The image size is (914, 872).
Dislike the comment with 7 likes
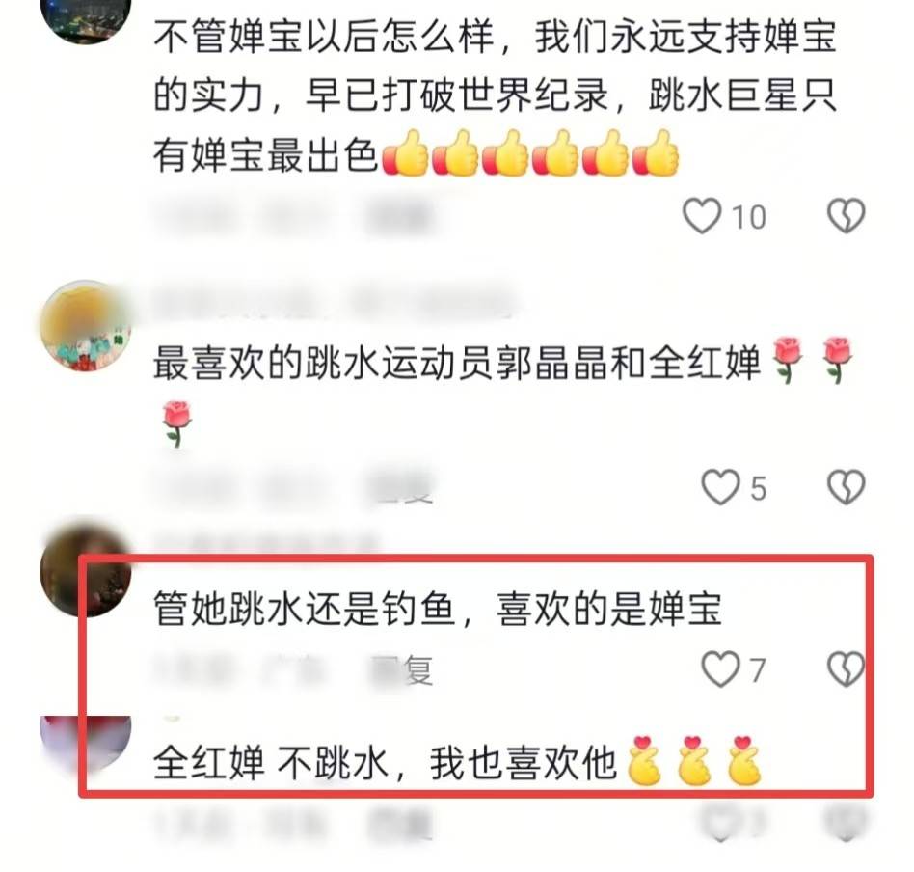click(846, 668)
